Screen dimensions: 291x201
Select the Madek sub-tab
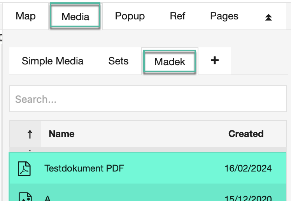pyautogui.click(x=170, y=62)
